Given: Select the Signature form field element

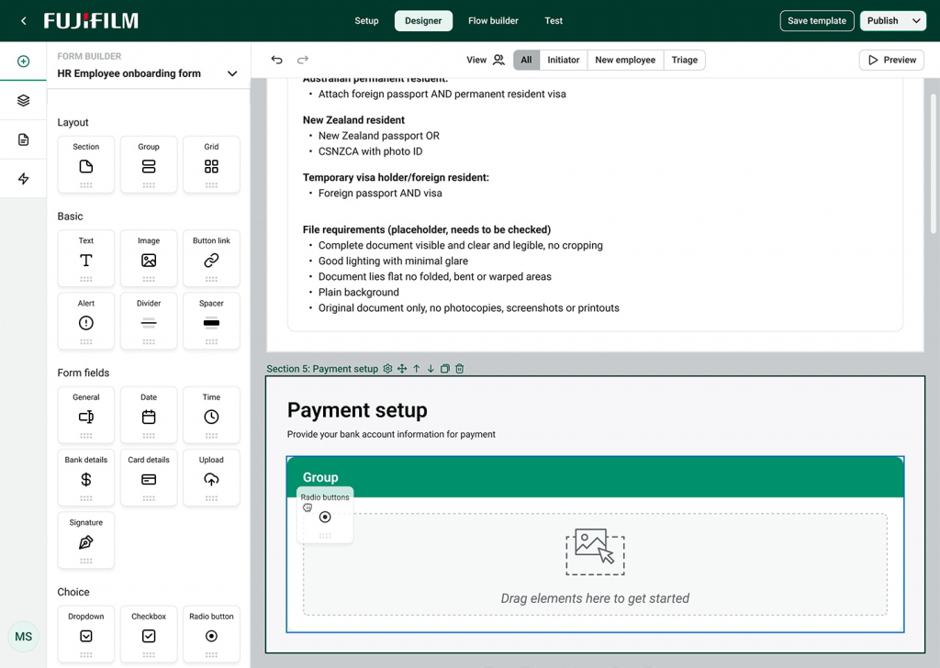Looking at the screenshot, I should [86, 540].
